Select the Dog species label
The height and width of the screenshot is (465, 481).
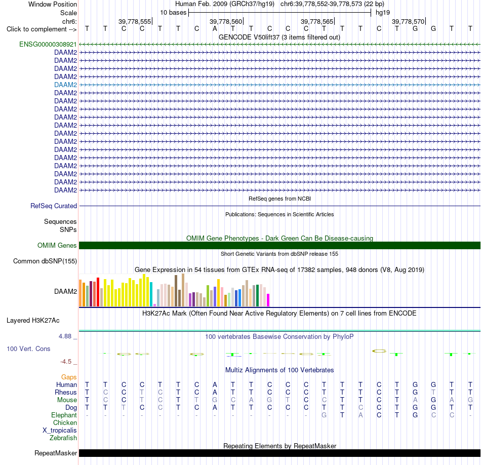71,408
